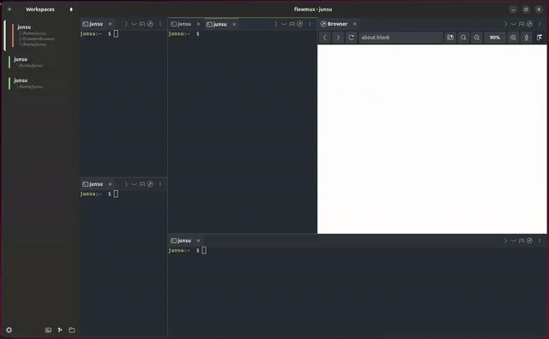This screenshot has height=339, width=549.
Task: Click the git branch icon in sidebar footer
Action: pyautogui.click(x=60, y=330)
